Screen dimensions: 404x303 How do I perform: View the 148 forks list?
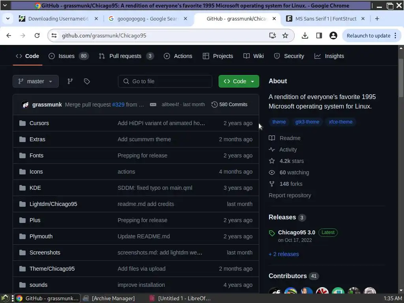tap(286, 184)
